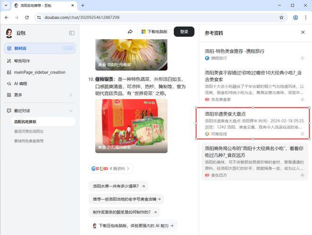312x235 pixels.
Task: Click the 下载电脑版 button
Action: (x=154, y=32)
